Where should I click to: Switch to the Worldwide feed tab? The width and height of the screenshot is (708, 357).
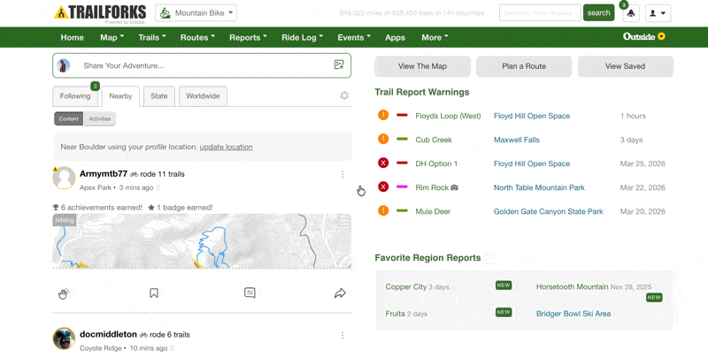click(x=203, y=96)
